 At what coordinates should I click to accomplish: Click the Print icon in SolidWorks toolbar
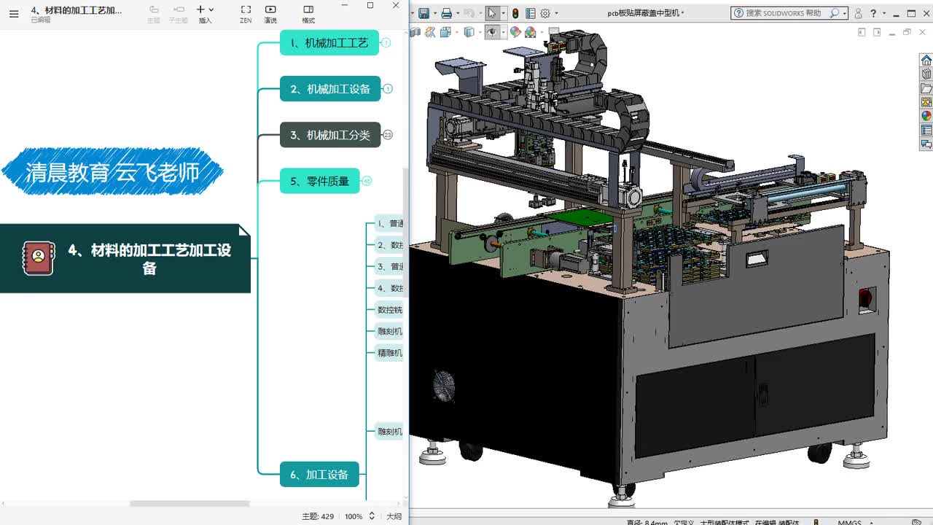[x=446, y=13]
